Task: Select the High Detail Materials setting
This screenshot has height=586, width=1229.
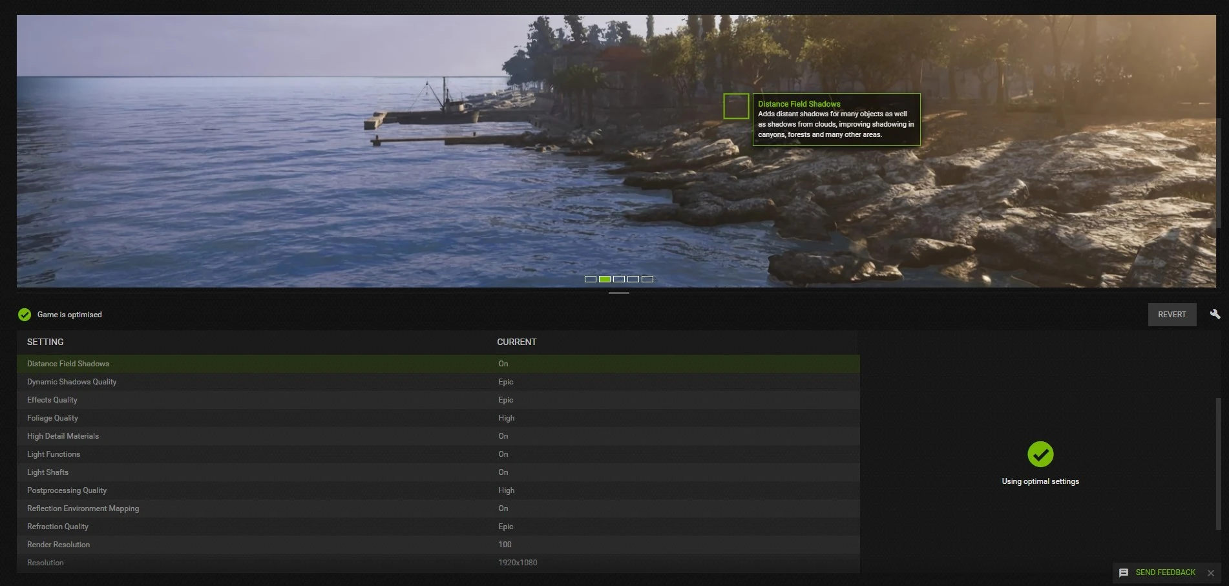Action: [438, 436]
